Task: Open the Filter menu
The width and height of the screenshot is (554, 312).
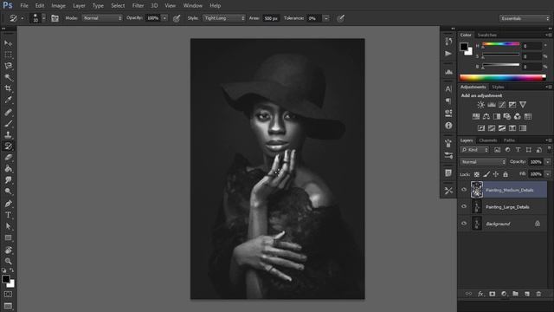Action: pyautogui.click(x=138, y=6)
